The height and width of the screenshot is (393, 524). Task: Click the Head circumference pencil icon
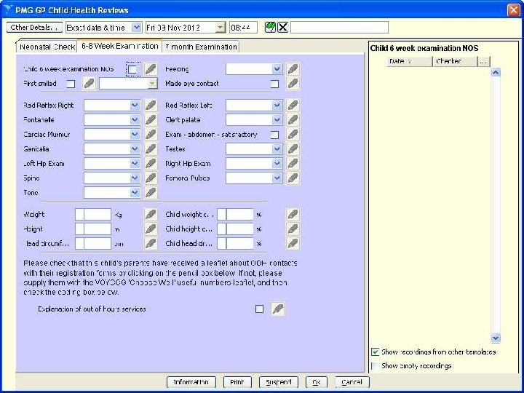coord(151,244)
